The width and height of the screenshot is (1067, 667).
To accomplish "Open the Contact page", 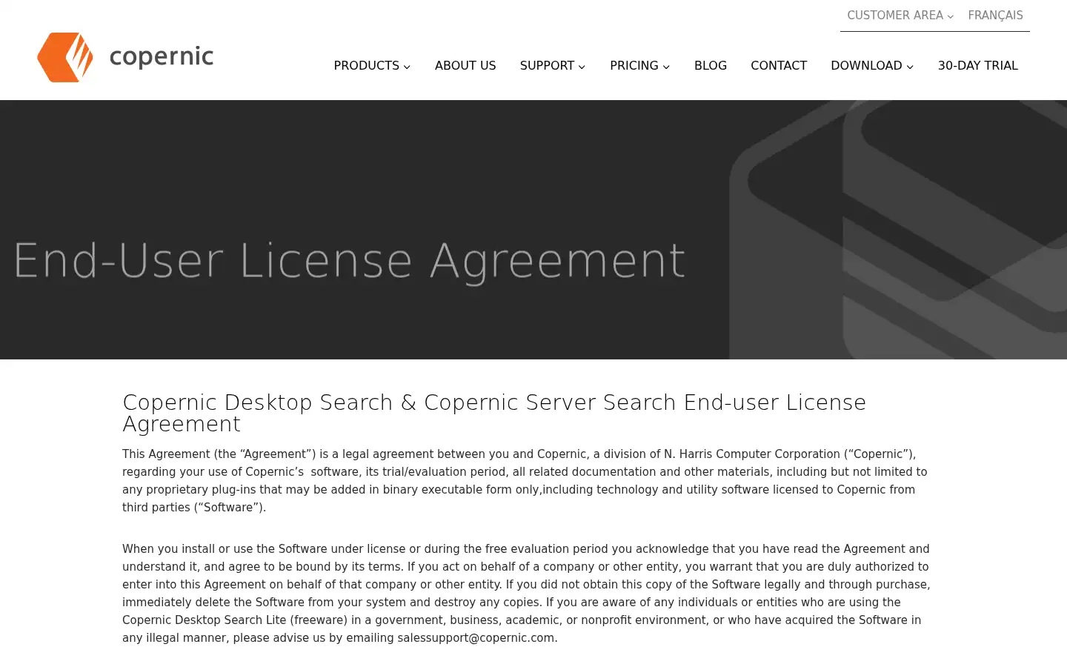I will [x=779, y=65].
